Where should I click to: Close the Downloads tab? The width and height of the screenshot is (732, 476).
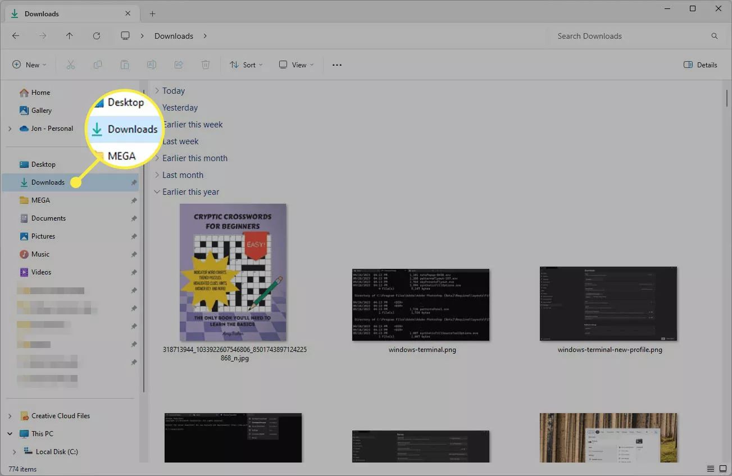click(129, 13)
